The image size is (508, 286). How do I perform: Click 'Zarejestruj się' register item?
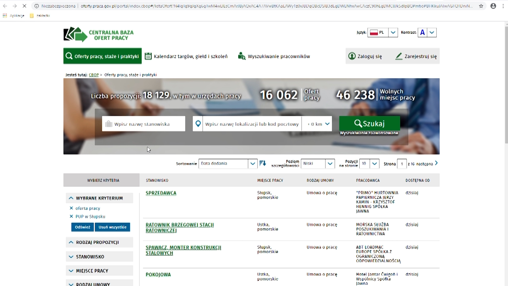[416, 56]
